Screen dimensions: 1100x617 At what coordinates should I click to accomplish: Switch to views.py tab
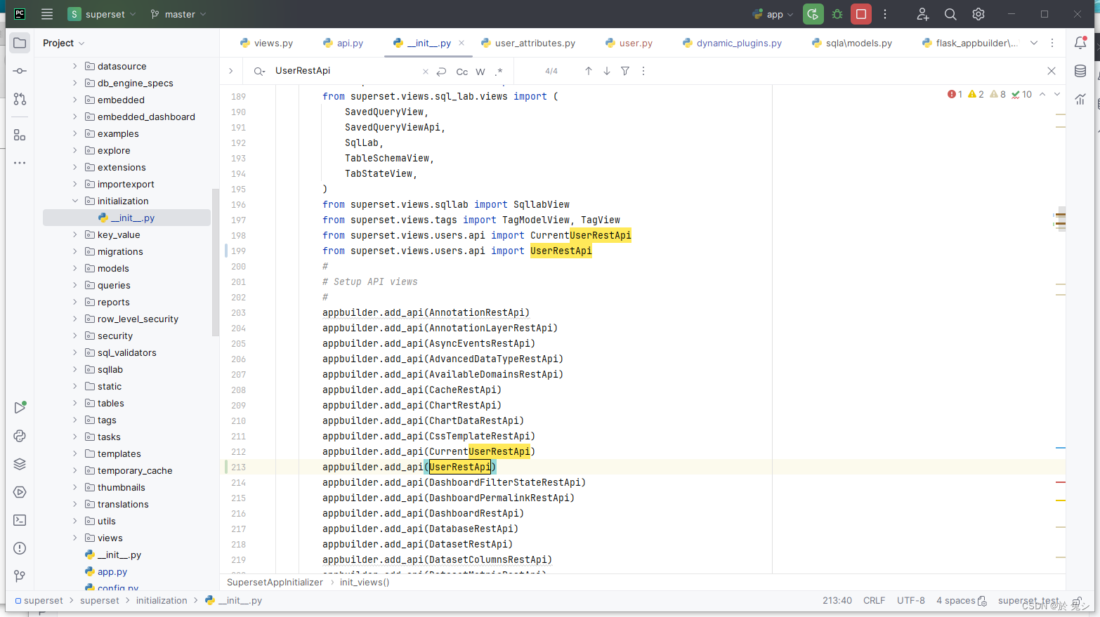(x=267, y=43)
